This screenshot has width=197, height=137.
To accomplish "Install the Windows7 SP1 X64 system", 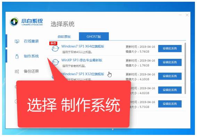I will point(170,48).
